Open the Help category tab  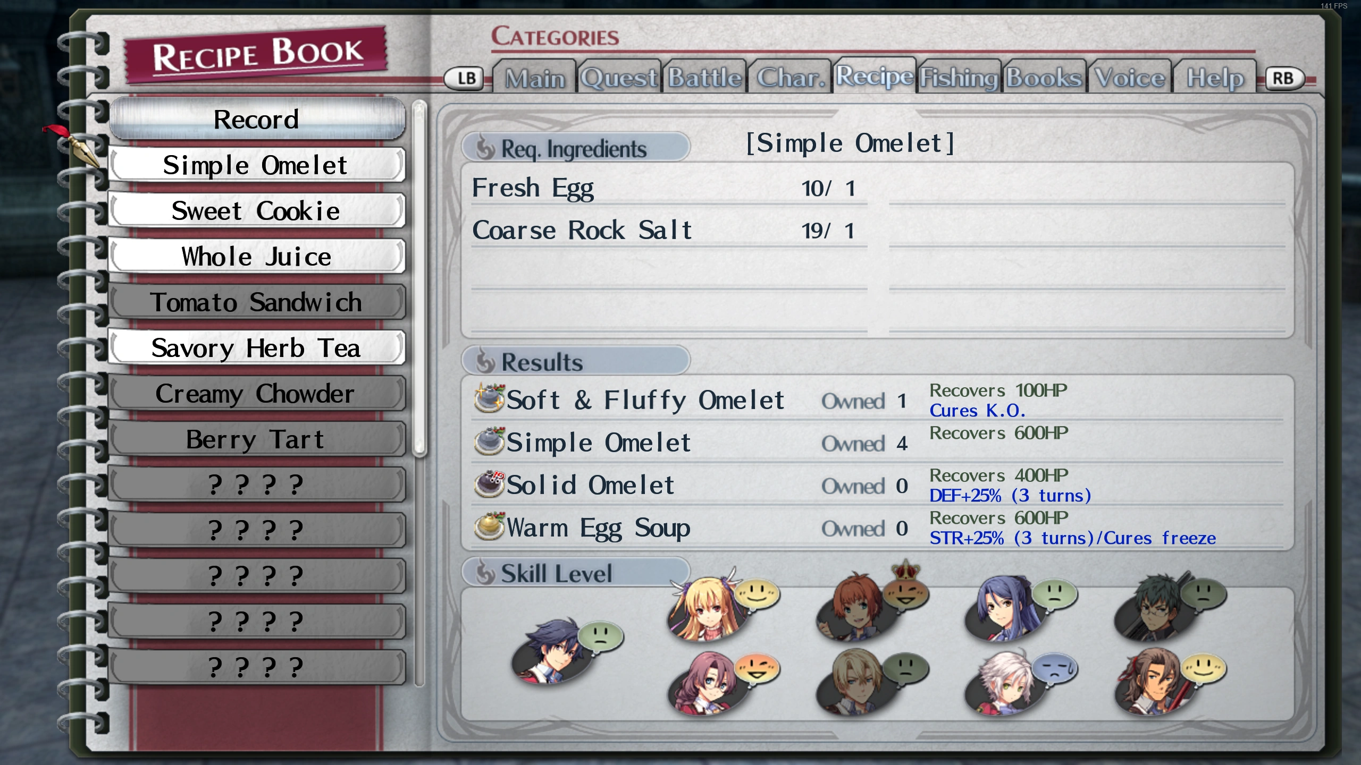[1215, 78]
